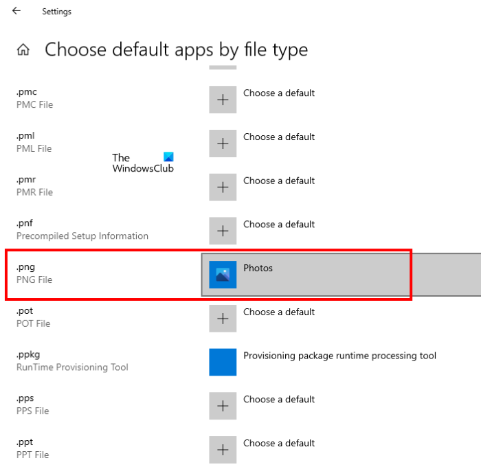Image resolution: width=481 pixels, height=469 pixels.
Task: Click the plus icon for .pot
Action: click(x=223, y=318)
